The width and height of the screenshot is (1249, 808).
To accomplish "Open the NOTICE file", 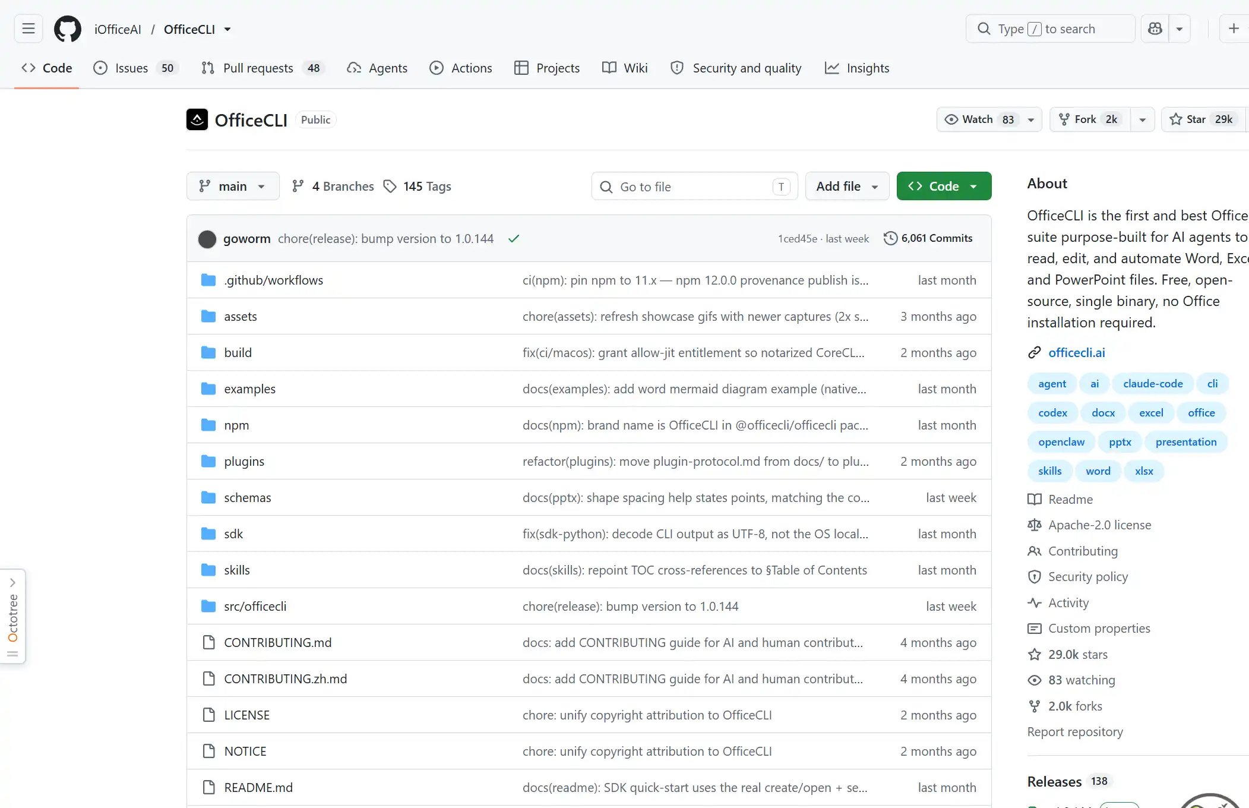I will click(x=245, y=751).
